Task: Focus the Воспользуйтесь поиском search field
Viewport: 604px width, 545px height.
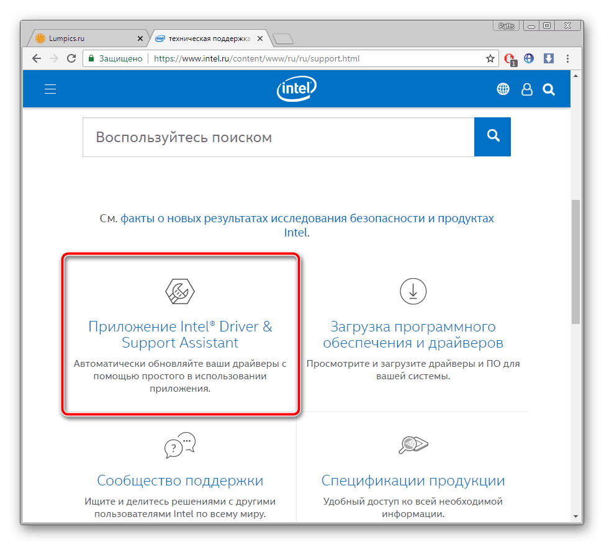Action: (278, 137)
